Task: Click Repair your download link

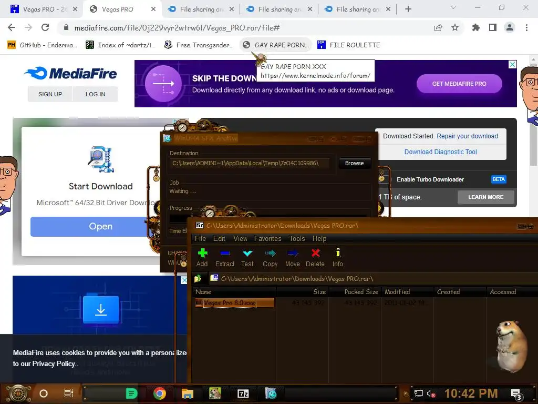Action: pyautogui.click(x=467, y=136)
